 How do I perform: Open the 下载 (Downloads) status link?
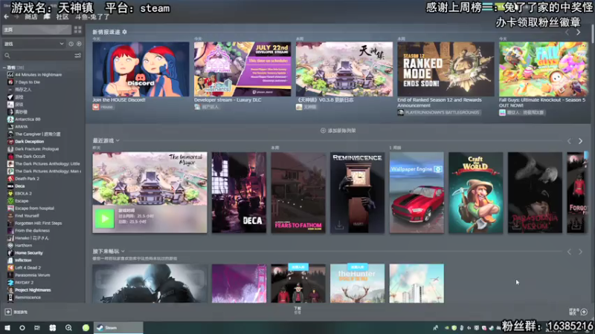click(x=297, y=310)
